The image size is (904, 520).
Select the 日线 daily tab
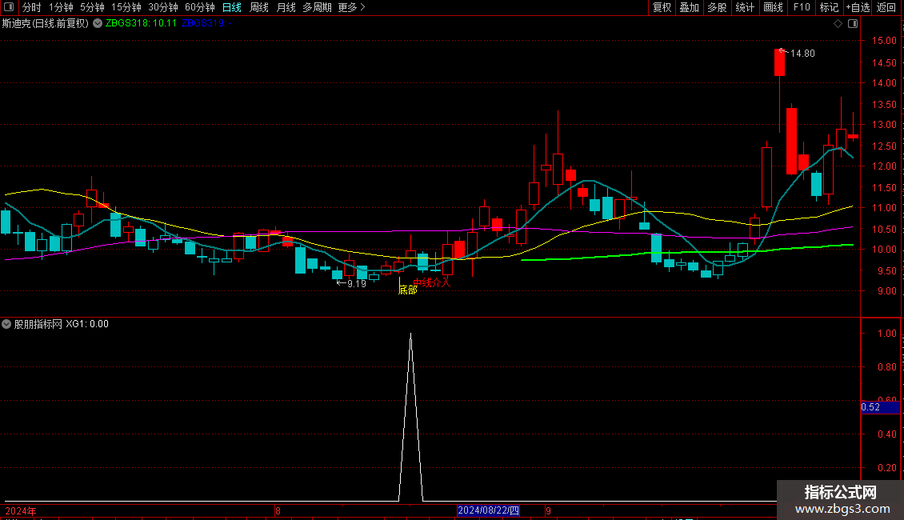tap(232, 7)
